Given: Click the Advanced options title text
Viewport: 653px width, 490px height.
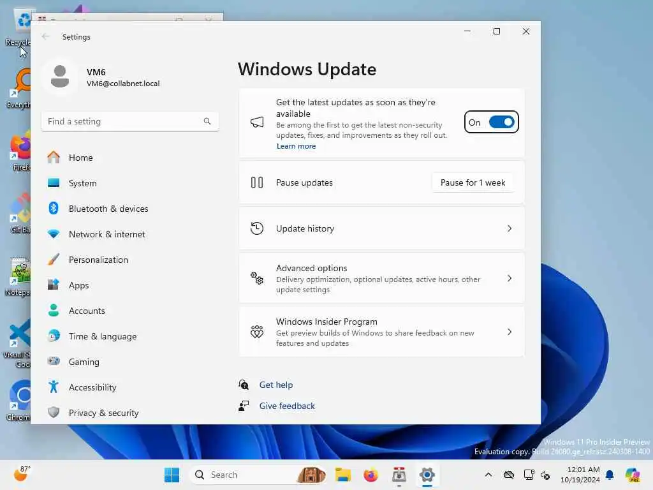Looking at the screenshot, I should tap(311, 268).
